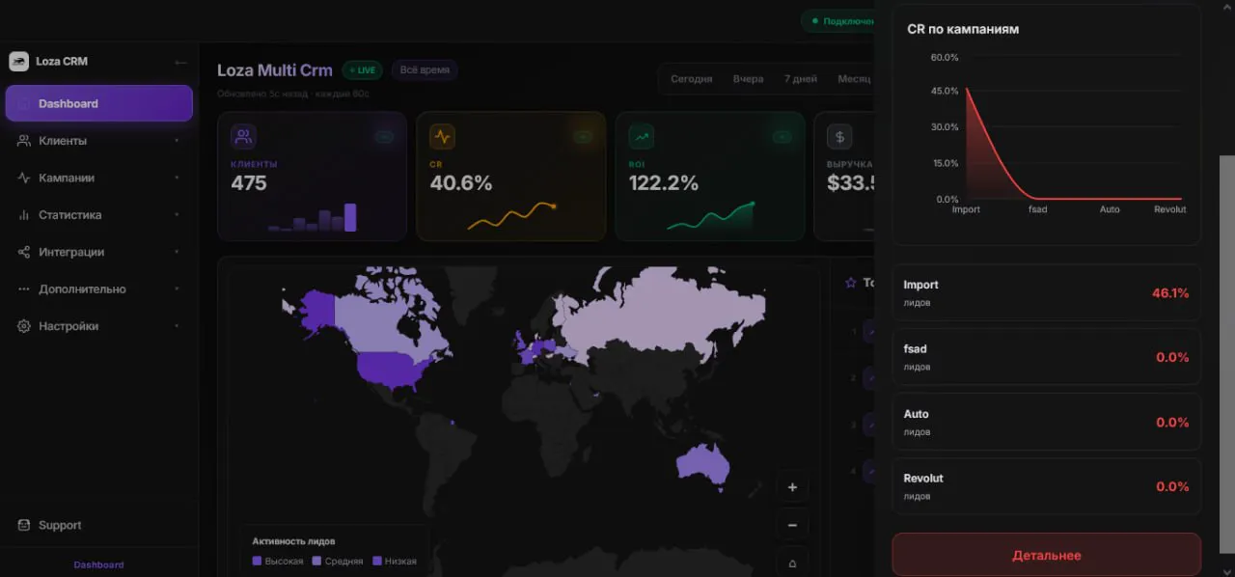Open the Статистика sidebar section
The image size is (1235, 577).
(x=99, y=215)
